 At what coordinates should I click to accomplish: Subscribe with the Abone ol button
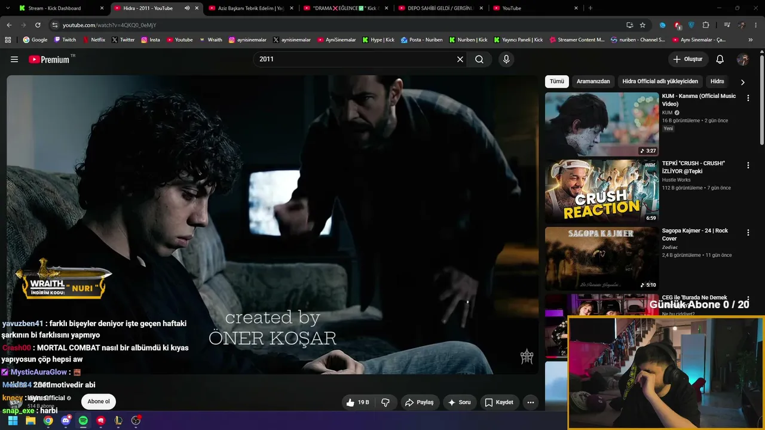99,402
